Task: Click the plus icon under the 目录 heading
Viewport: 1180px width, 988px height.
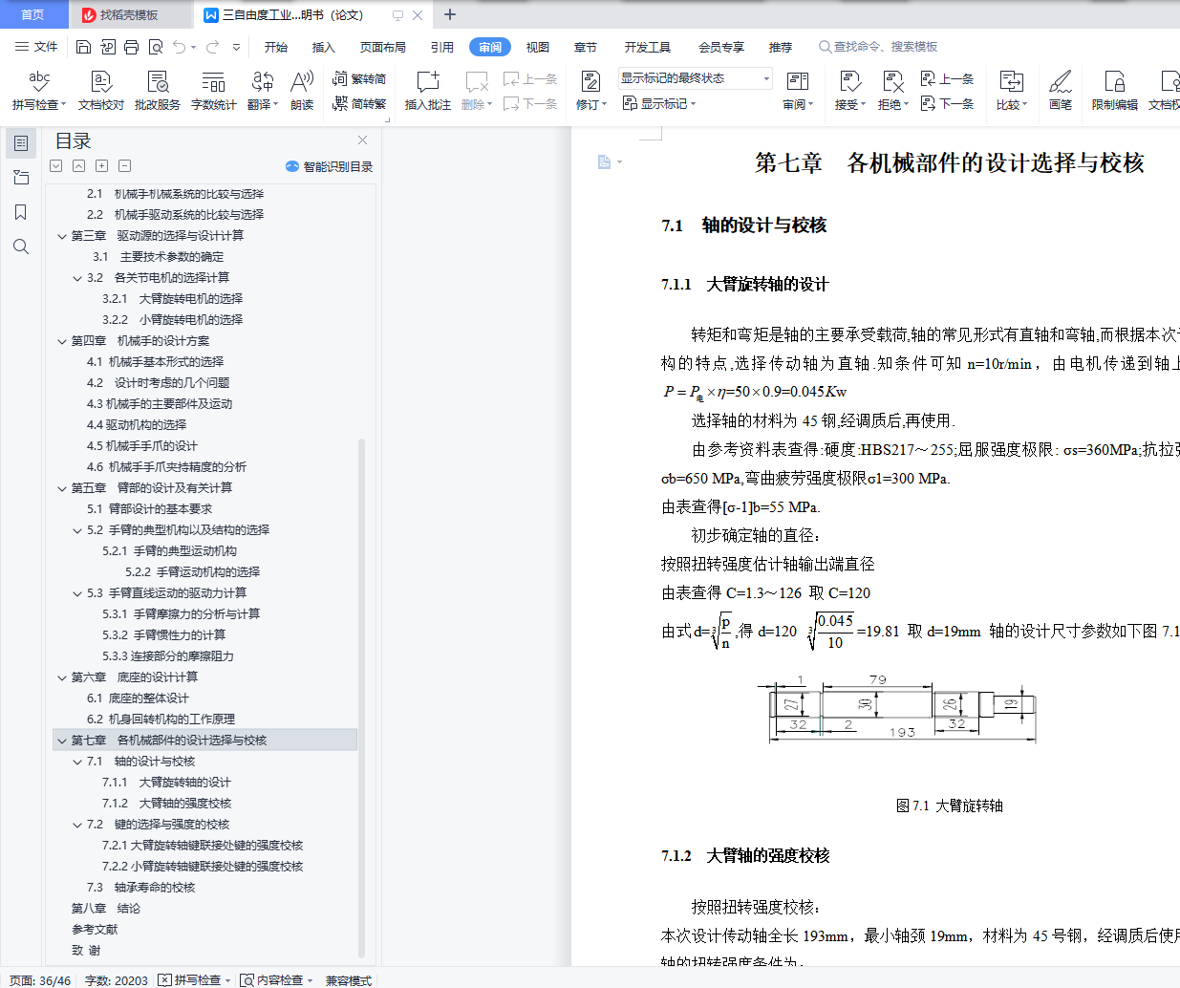Action: (x=101, y=165)
